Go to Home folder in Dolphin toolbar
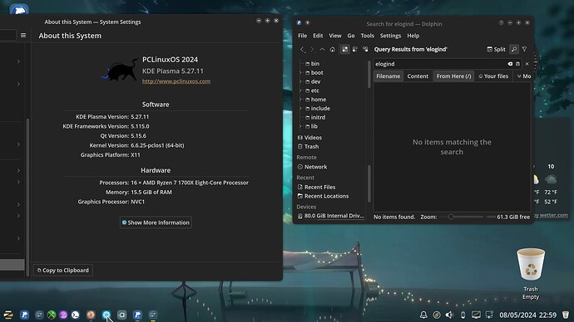 click(333, 49)
